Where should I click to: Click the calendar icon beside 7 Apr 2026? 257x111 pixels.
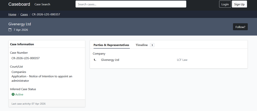pyautogui.click(x=10, y=30)
